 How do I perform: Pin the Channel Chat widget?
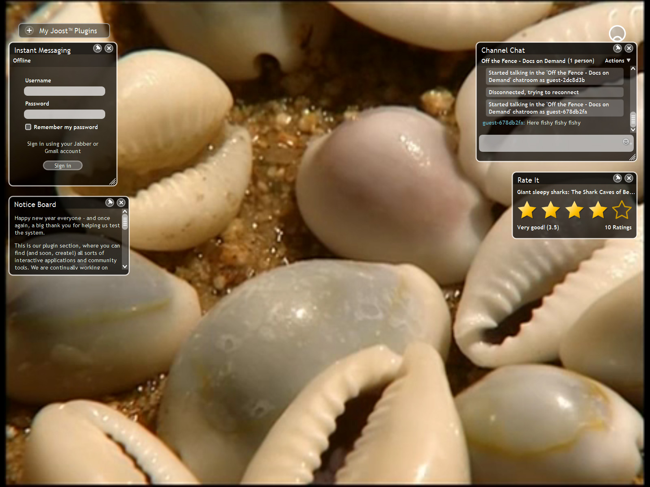coord(617,48)
